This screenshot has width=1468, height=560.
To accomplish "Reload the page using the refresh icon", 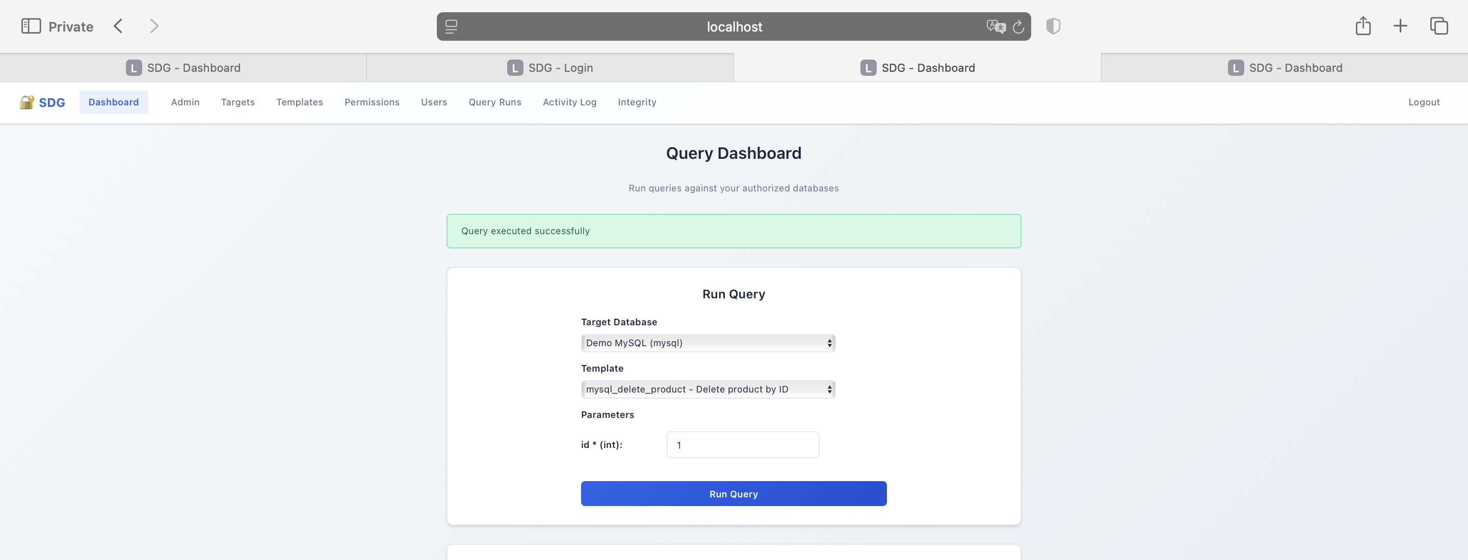I will pos(1018,26).
